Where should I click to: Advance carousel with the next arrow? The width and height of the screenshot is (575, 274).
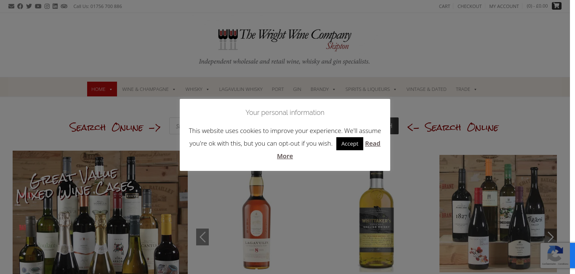[x=551, y=237]
